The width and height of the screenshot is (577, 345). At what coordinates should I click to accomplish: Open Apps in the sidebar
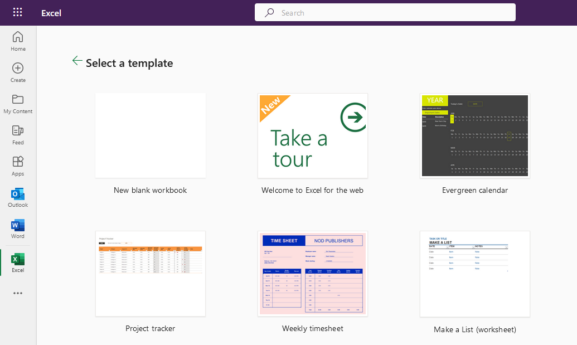pos(18,166)
